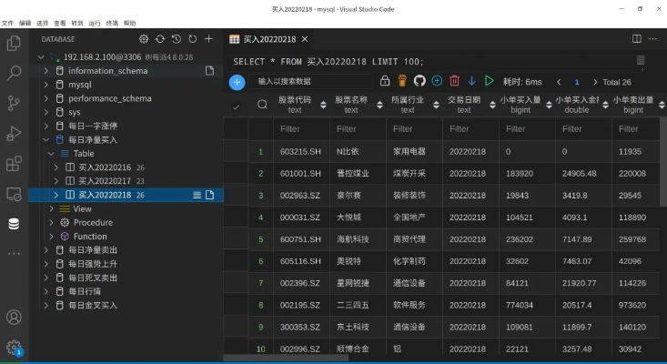Sort by 股票名称 column
This screenshot has width=667, height=364.
click(x=379, y=105)
